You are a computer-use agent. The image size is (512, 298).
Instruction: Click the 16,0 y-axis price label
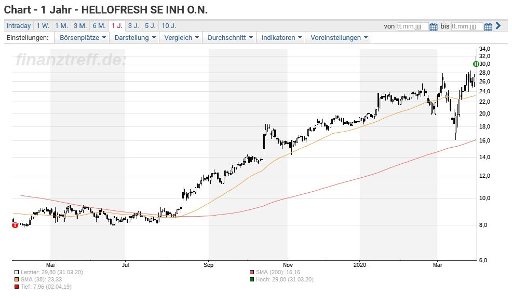click(x=484, y=141)
